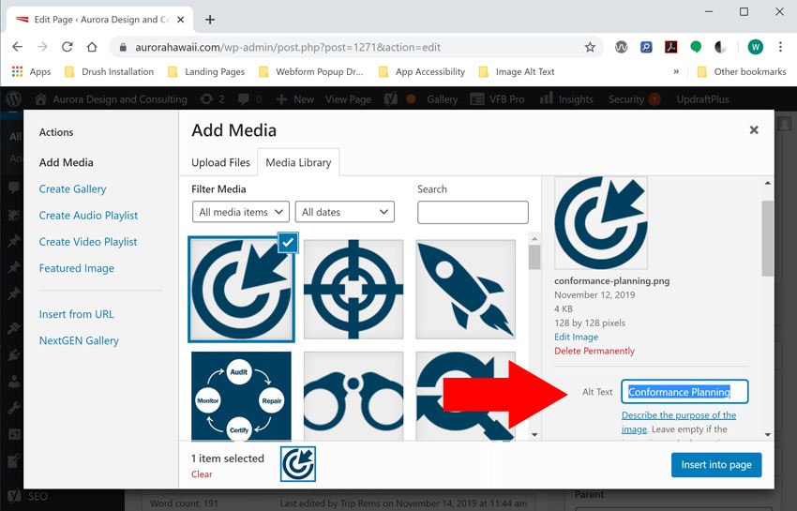Screen dimensions: 797x511
Task: Uncheck the selected conformance-planning thumbnail checkmark
Action: point(288,243)
